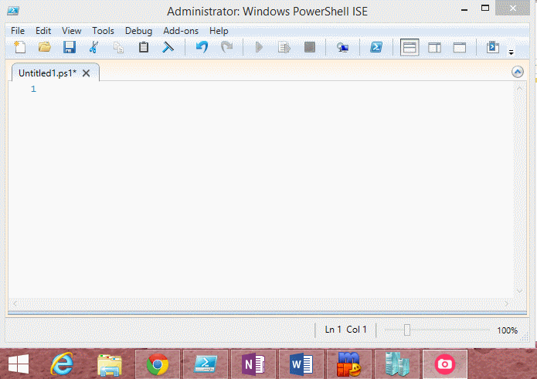Show script pane maximized layout

pos(460,48)
